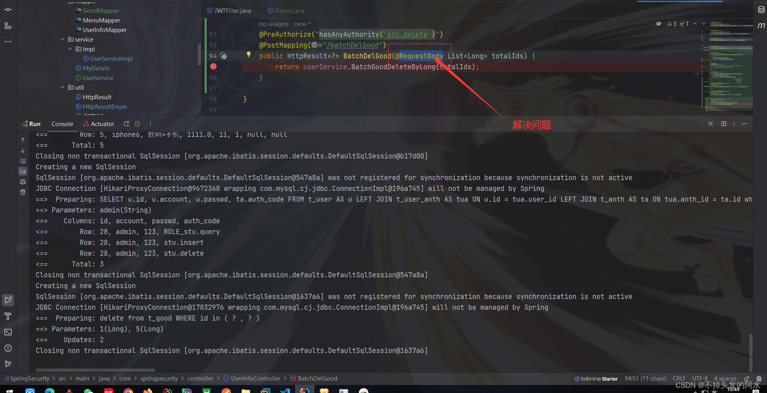Screen dimensions: 767x393
Task: Open the Problems tool window
Action: pyautogui.click(x=8, y=348)
